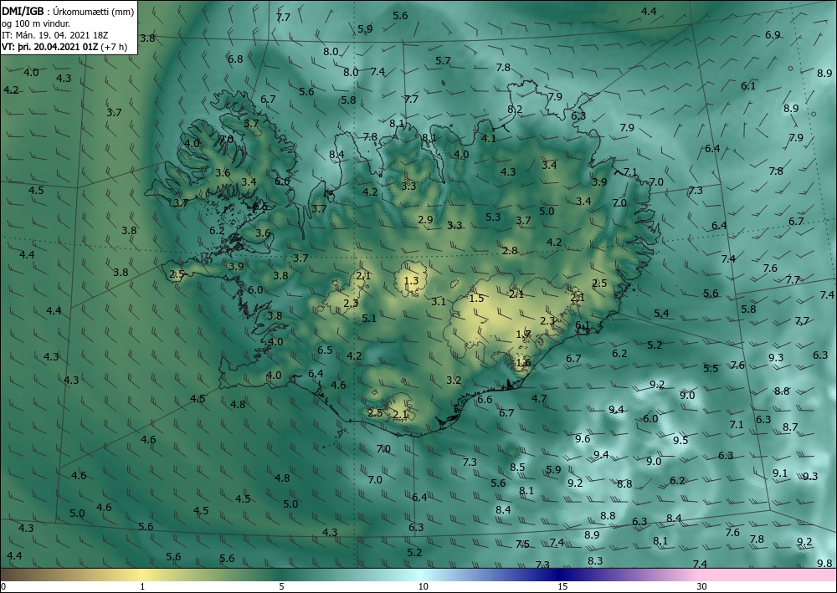Viewport: 837px width, 593px height.
Task: Click the color scale label "15"
Action: click(562, 586)
